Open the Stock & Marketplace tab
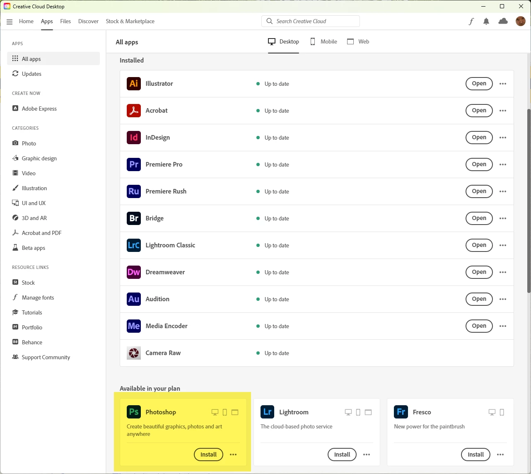The width and height of the screenshot is (531, 474). point(130,21)
